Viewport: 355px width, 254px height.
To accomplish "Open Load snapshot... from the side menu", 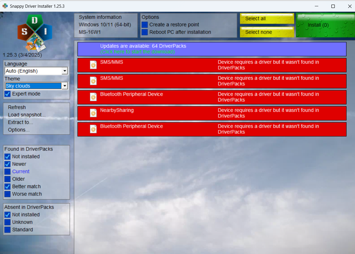I will 27,115.
